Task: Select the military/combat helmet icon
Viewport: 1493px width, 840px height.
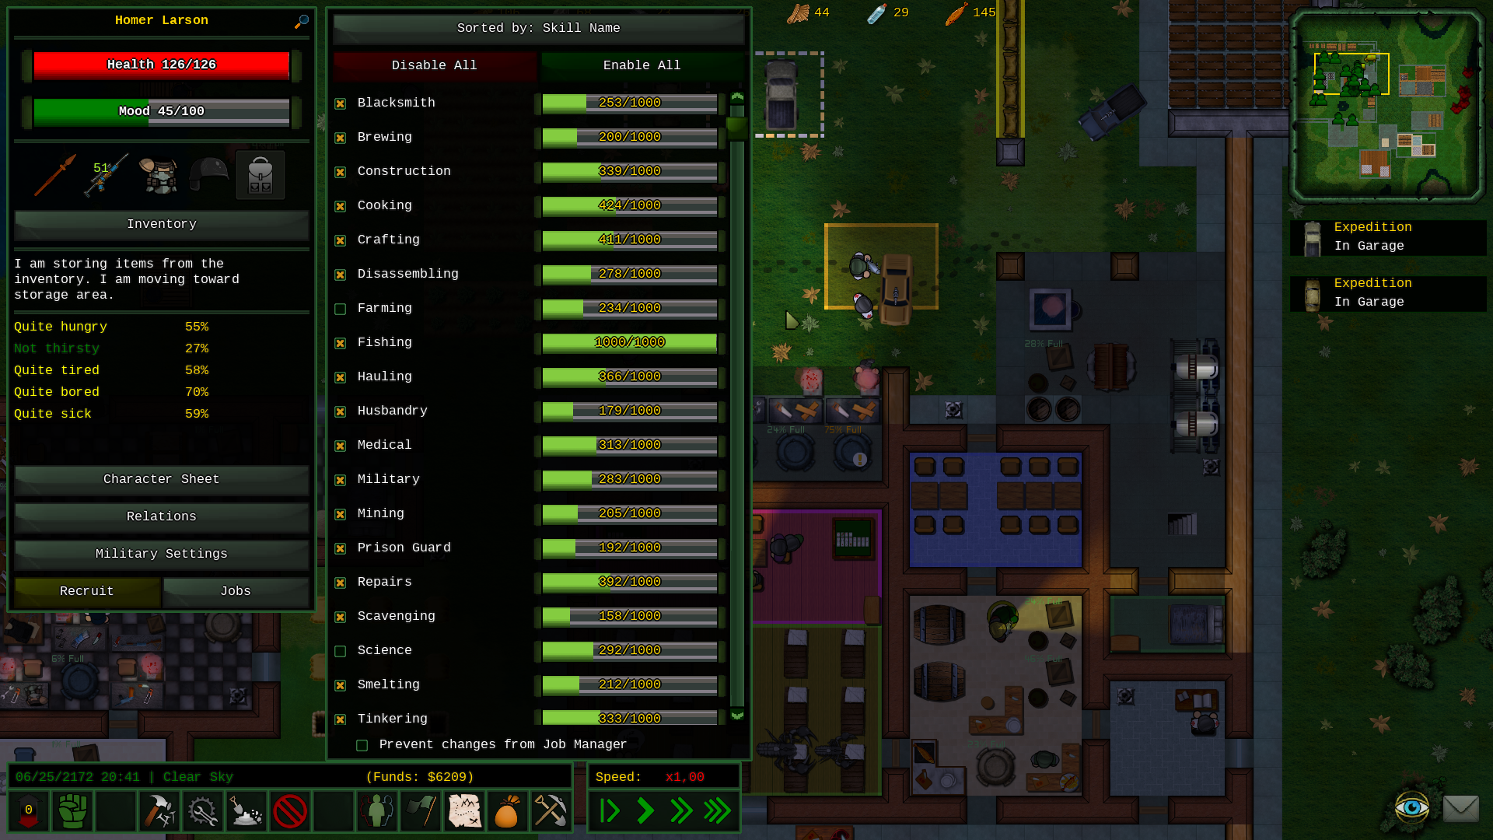Action: (209, 173)
